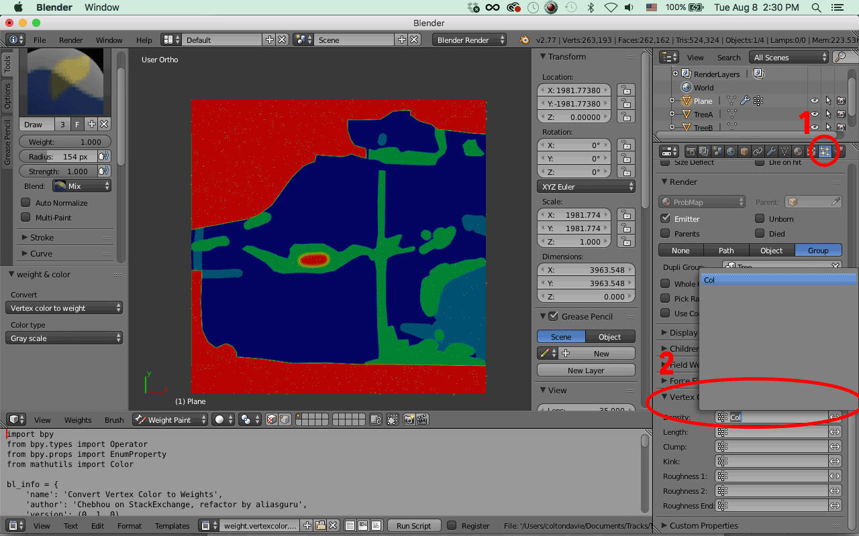Open the Material sphere properties tab
The height and width of the screenshot is (536, 859).
(x=798, y=151)
